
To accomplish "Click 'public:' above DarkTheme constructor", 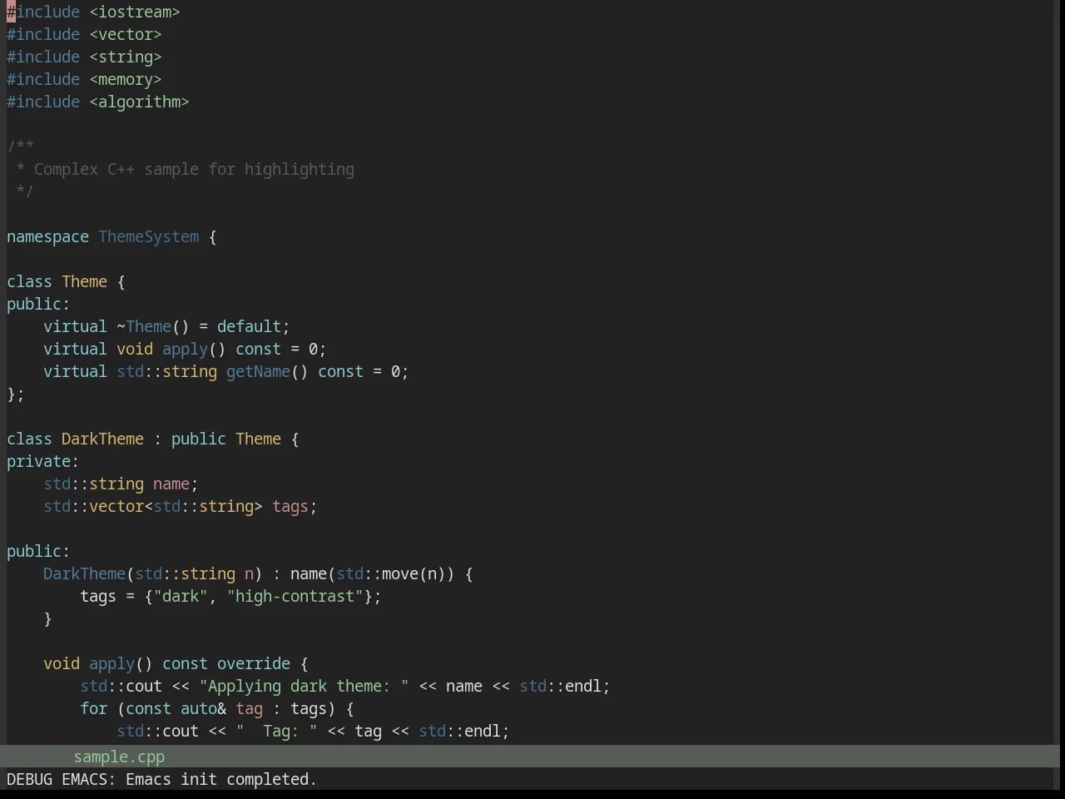I will (38, 551).
